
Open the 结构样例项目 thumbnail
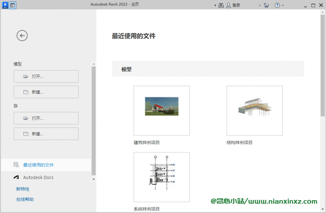pos(255,111)
